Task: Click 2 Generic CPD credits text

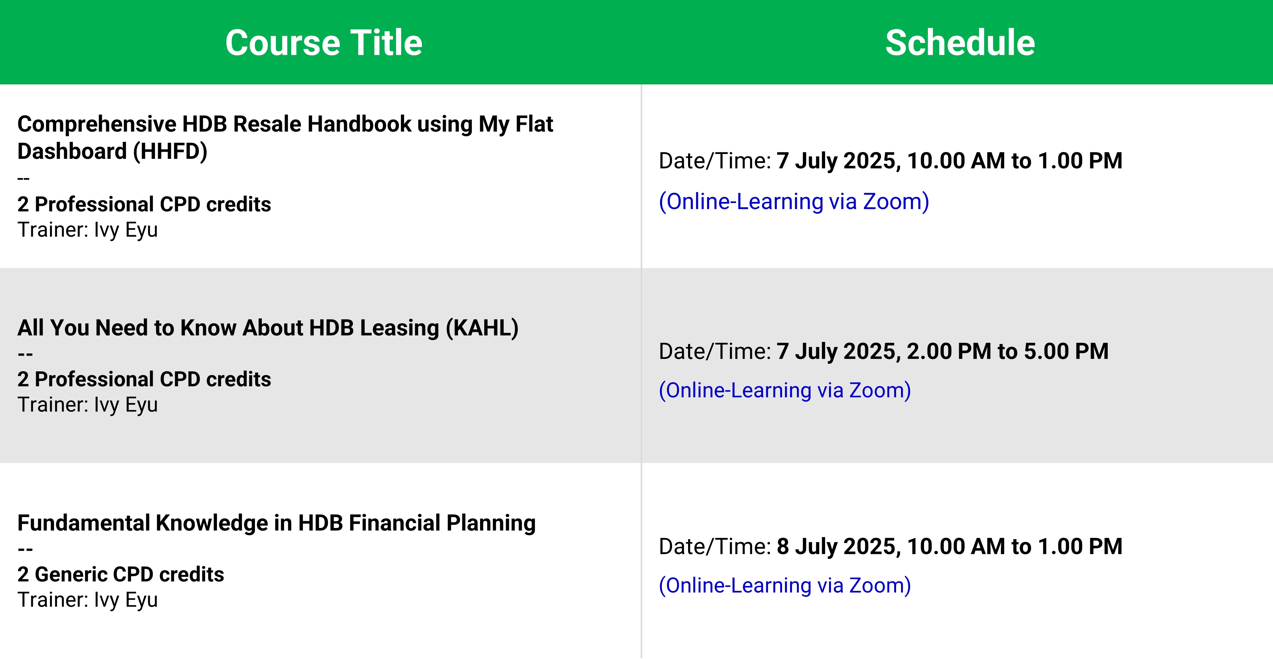Action: tap(121, 575)
